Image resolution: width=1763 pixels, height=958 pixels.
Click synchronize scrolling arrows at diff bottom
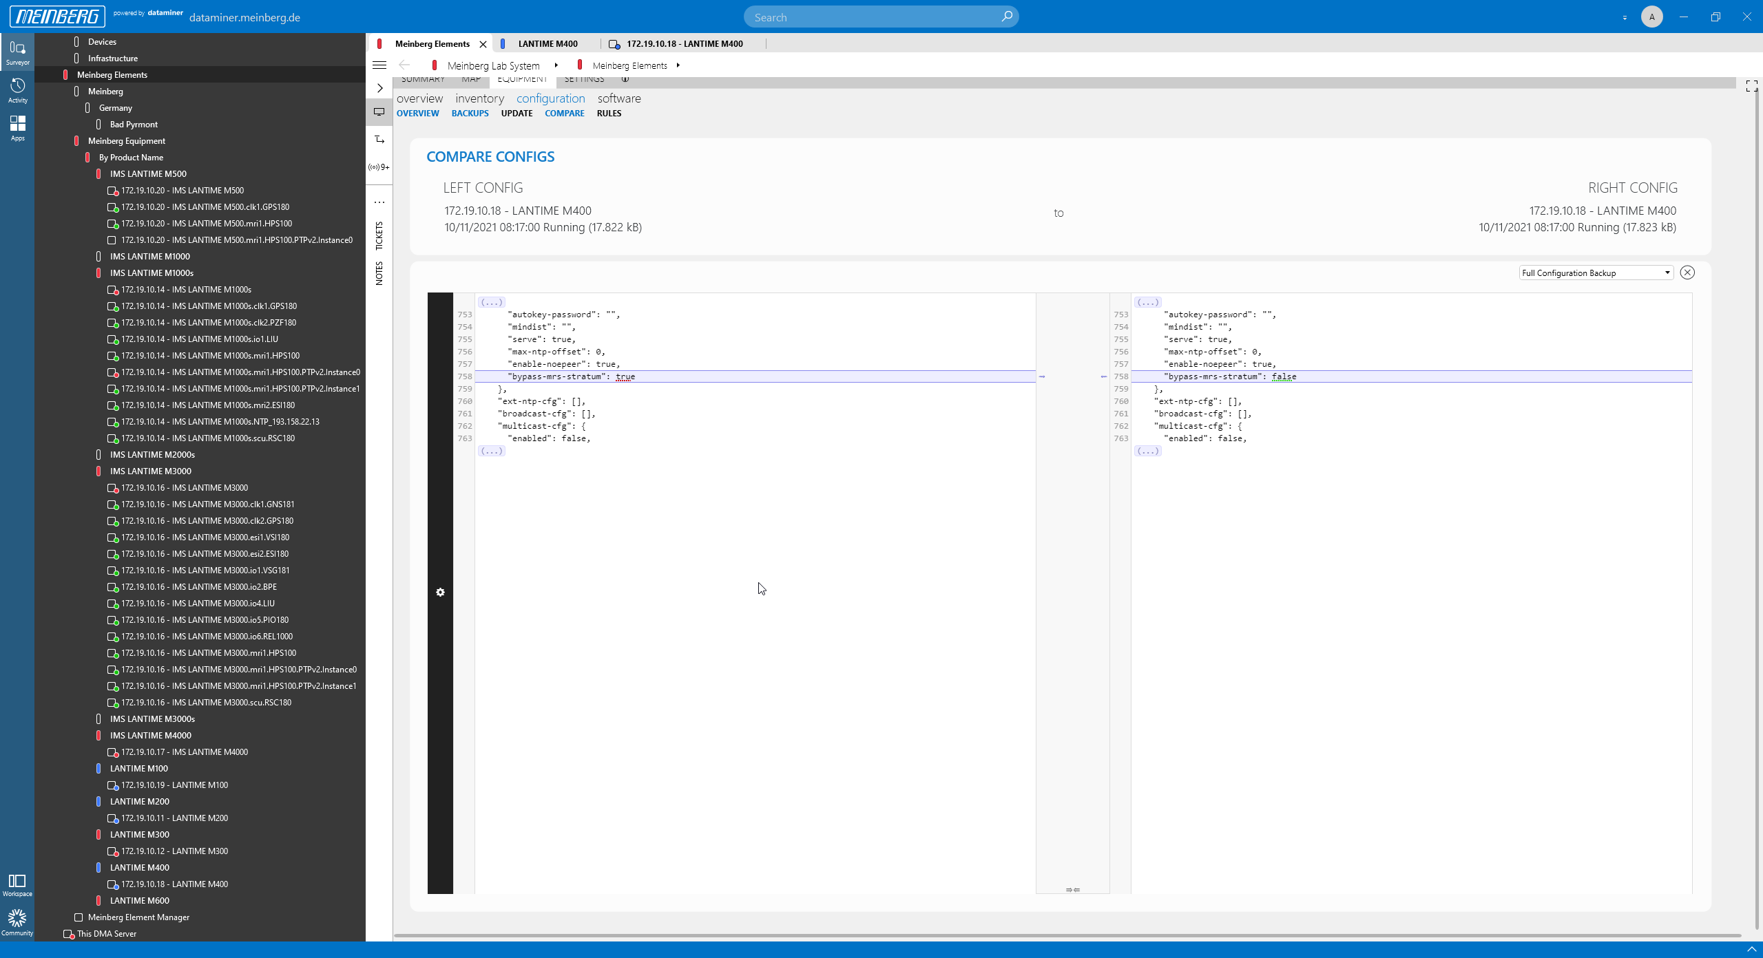coord(1072,889)
